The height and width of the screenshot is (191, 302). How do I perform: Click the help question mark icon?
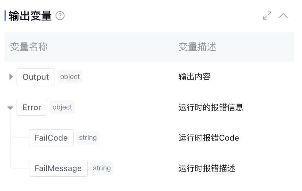(x=60, y=16)
